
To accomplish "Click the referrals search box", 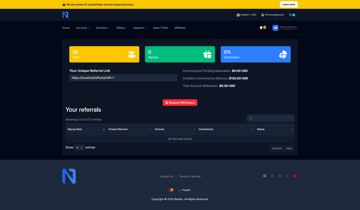I will click(x=271, y=118).
